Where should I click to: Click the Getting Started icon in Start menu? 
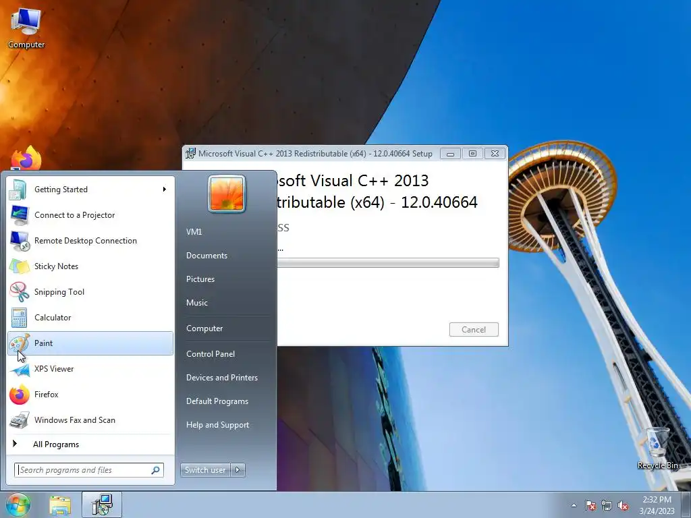(18, 190)
